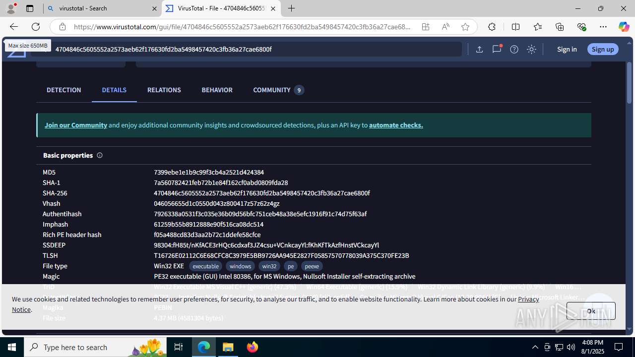The image size is (635, 357).
Task: Click automate checks link
Action: pyautogui.click(x=396, y=125)
